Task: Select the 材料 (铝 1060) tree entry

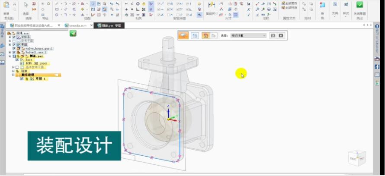Action: [36, 63]
